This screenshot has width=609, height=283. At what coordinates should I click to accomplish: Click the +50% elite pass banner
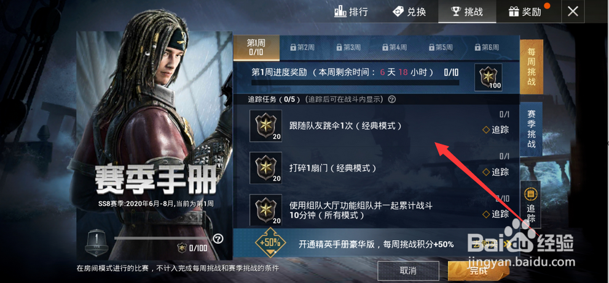tap(376, 244)
